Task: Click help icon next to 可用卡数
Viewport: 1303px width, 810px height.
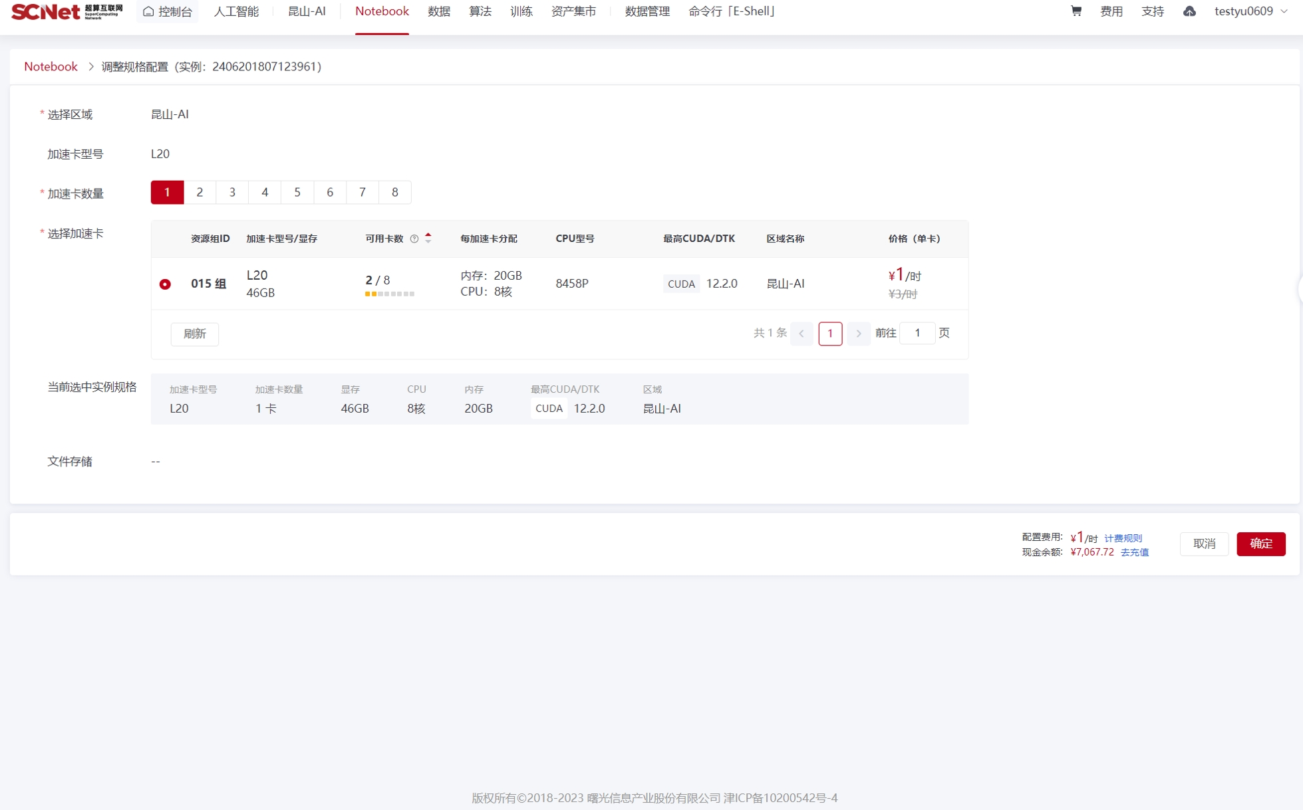Action: 414,239
